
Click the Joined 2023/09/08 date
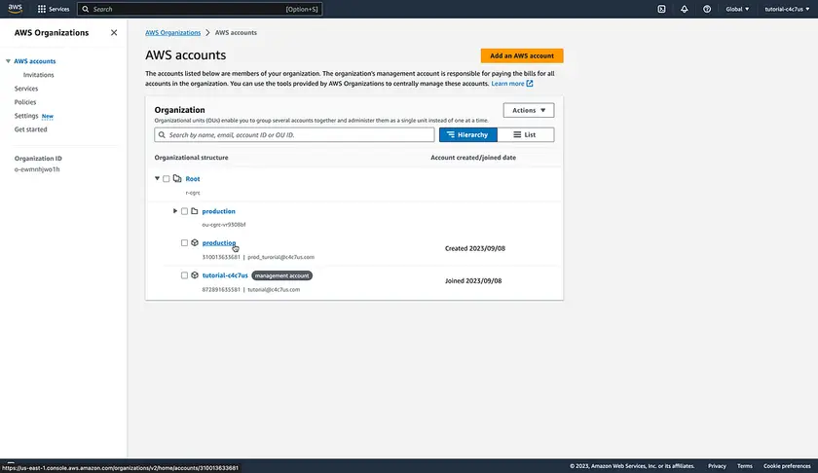pos(473,280)
